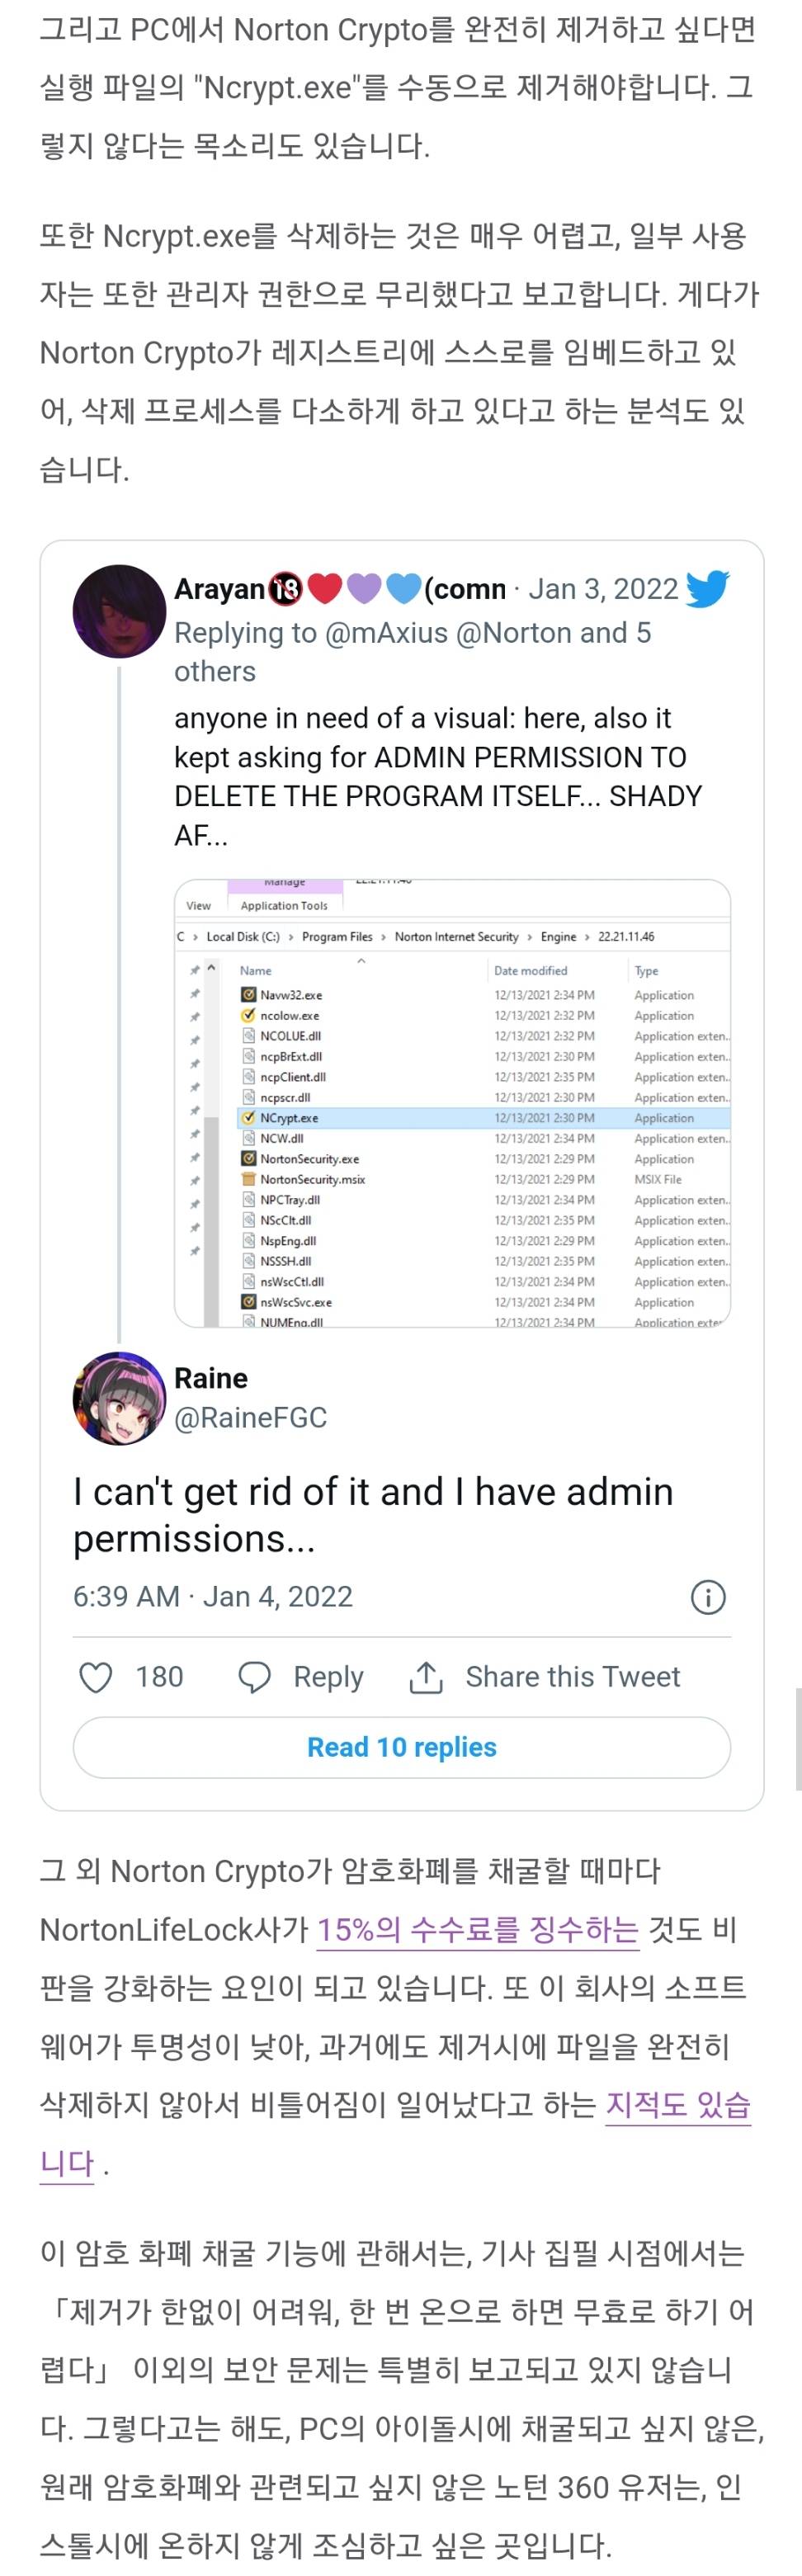
Task: Click the Jan 3, 2022 date
Action: [603, 589]
